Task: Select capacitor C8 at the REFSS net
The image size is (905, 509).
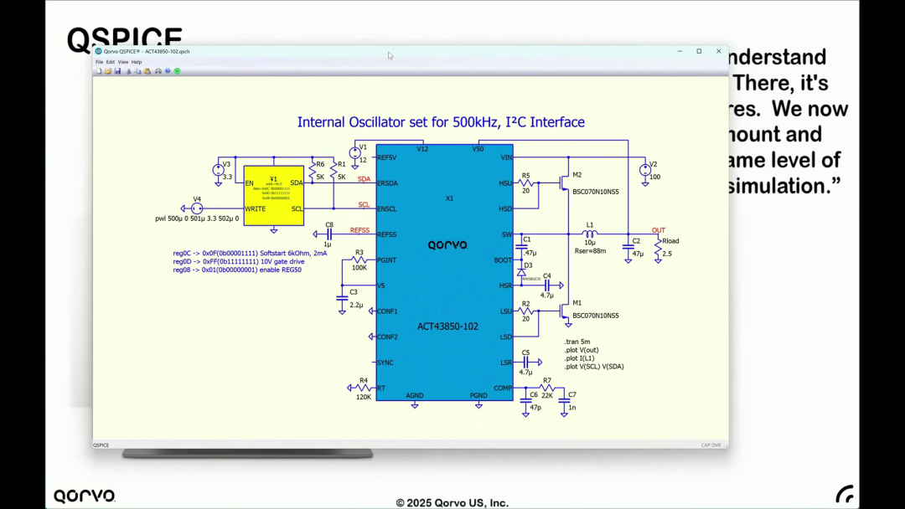Action: point(329,234)
